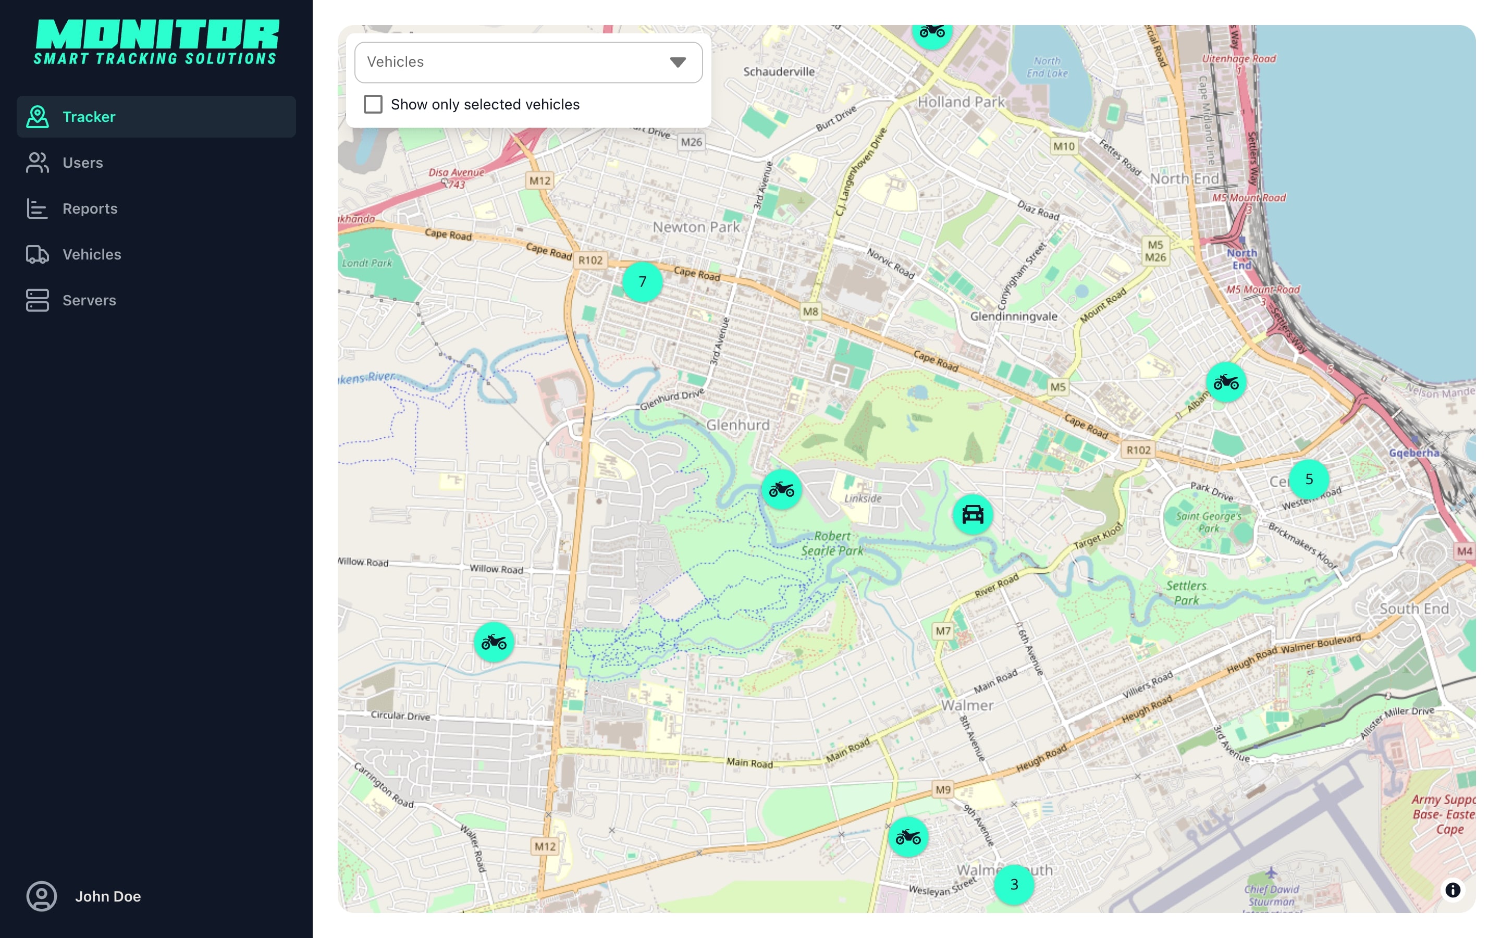Open the Users section

pos(82,163)
